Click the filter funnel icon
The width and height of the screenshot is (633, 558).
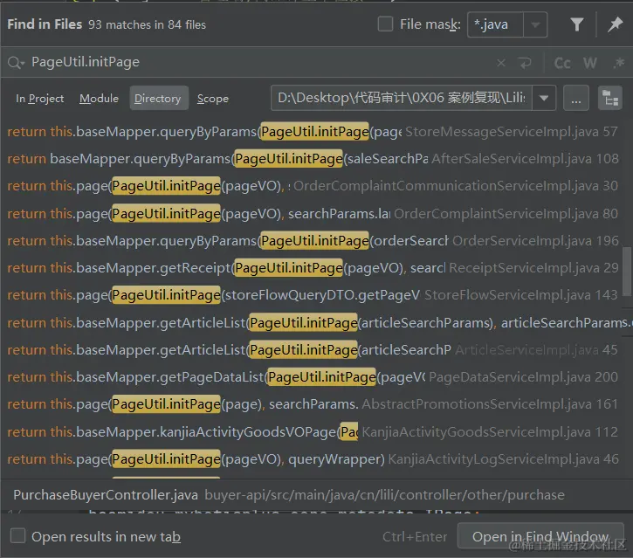577,24
